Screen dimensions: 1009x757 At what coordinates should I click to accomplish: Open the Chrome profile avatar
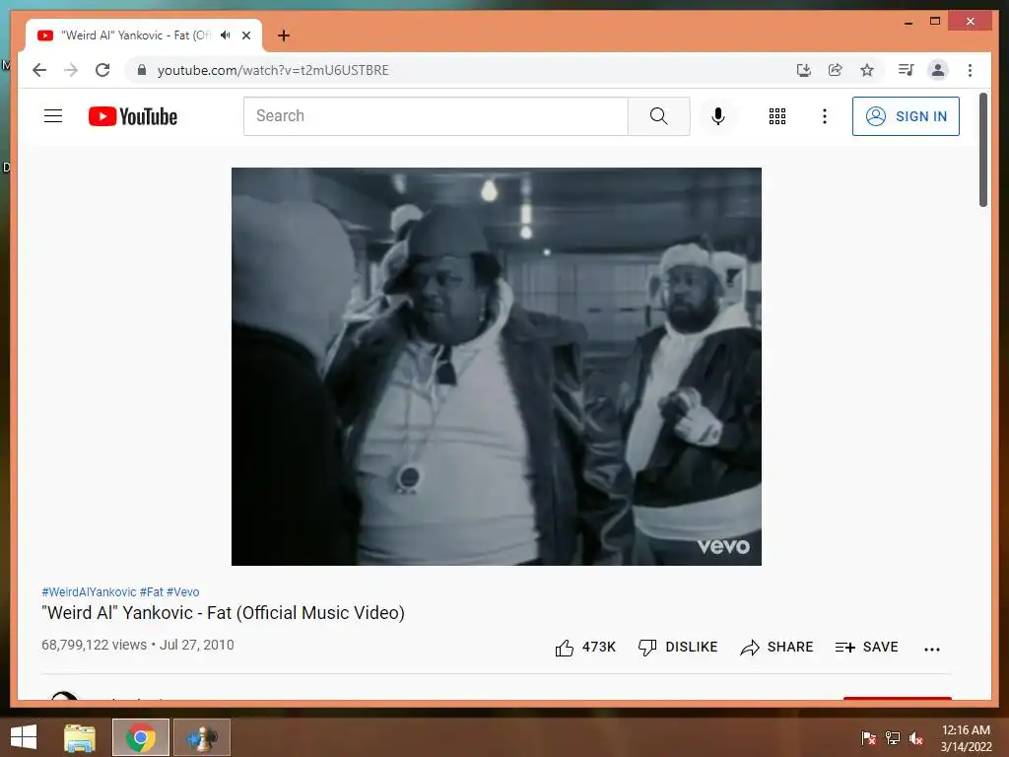[938, 70]
